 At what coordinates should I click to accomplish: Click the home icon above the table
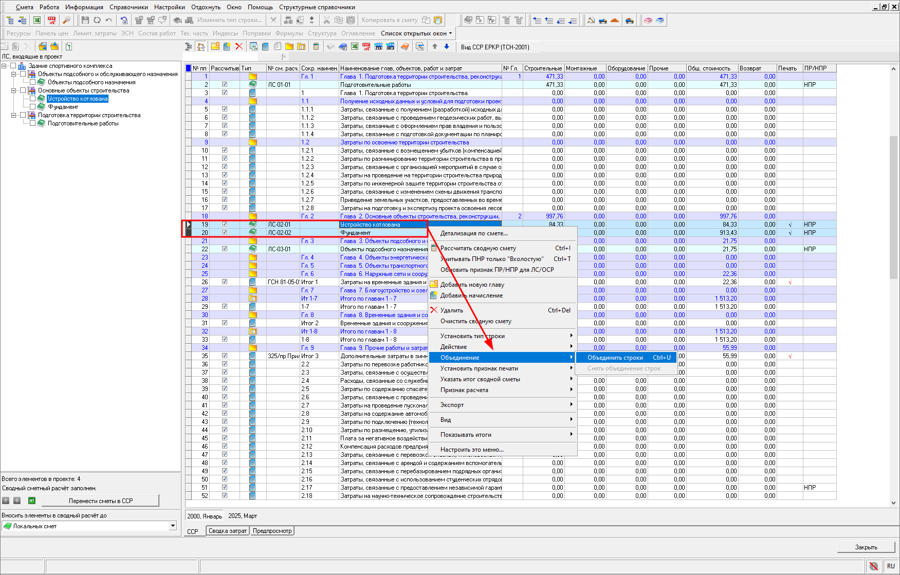pos(201,47)
